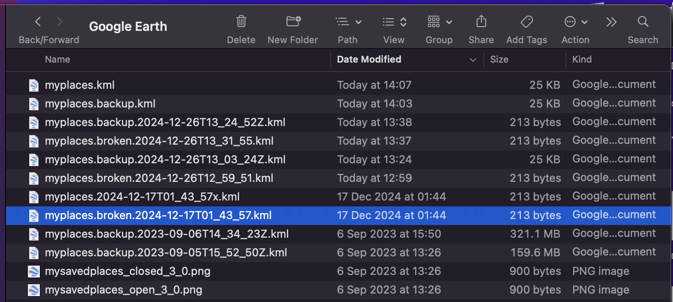Select myplaces.backup.kml in the list
The width and height of the screenshot is (673, 302).
[100, 104]
